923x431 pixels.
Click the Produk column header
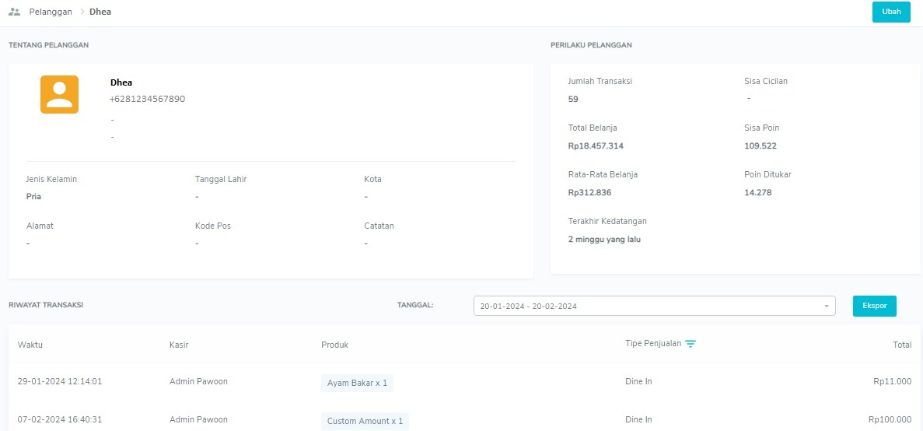pyautogui.click(x=334, y=345)
